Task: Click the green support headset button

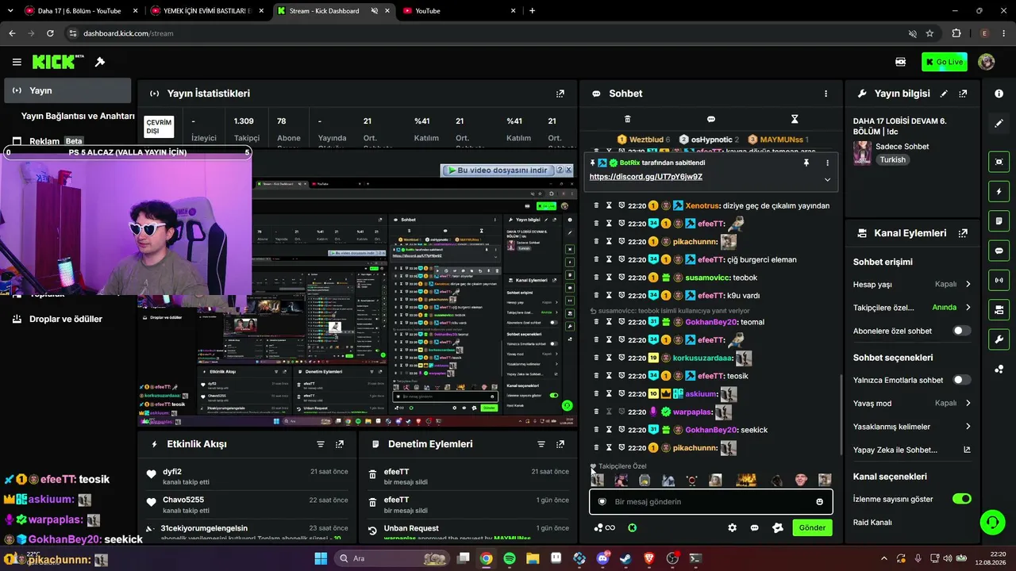Action: click(x=992, y=522)
